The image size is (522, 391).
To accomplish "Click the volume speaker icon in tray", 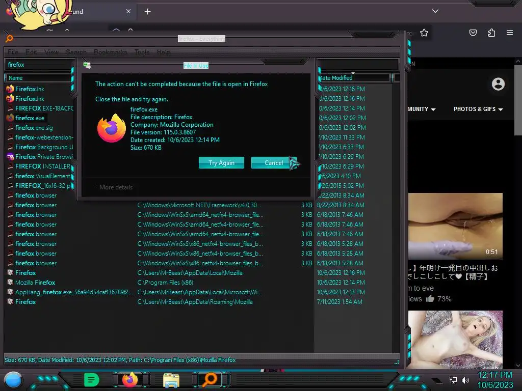I will pyautogui.click(x=465, y=380).
